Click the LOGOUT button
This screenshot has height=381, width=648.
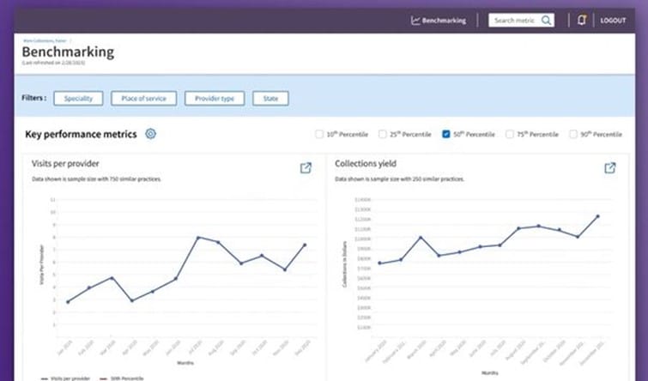point(613,21)
